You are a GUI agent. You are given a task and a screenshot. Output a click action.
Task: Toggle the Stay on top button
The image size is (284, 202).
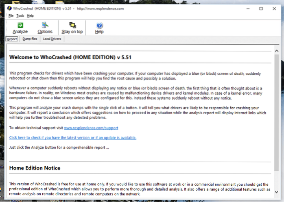(72, 28)
